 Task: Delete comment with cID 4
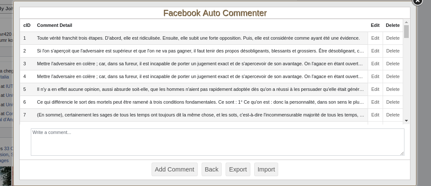393,76
